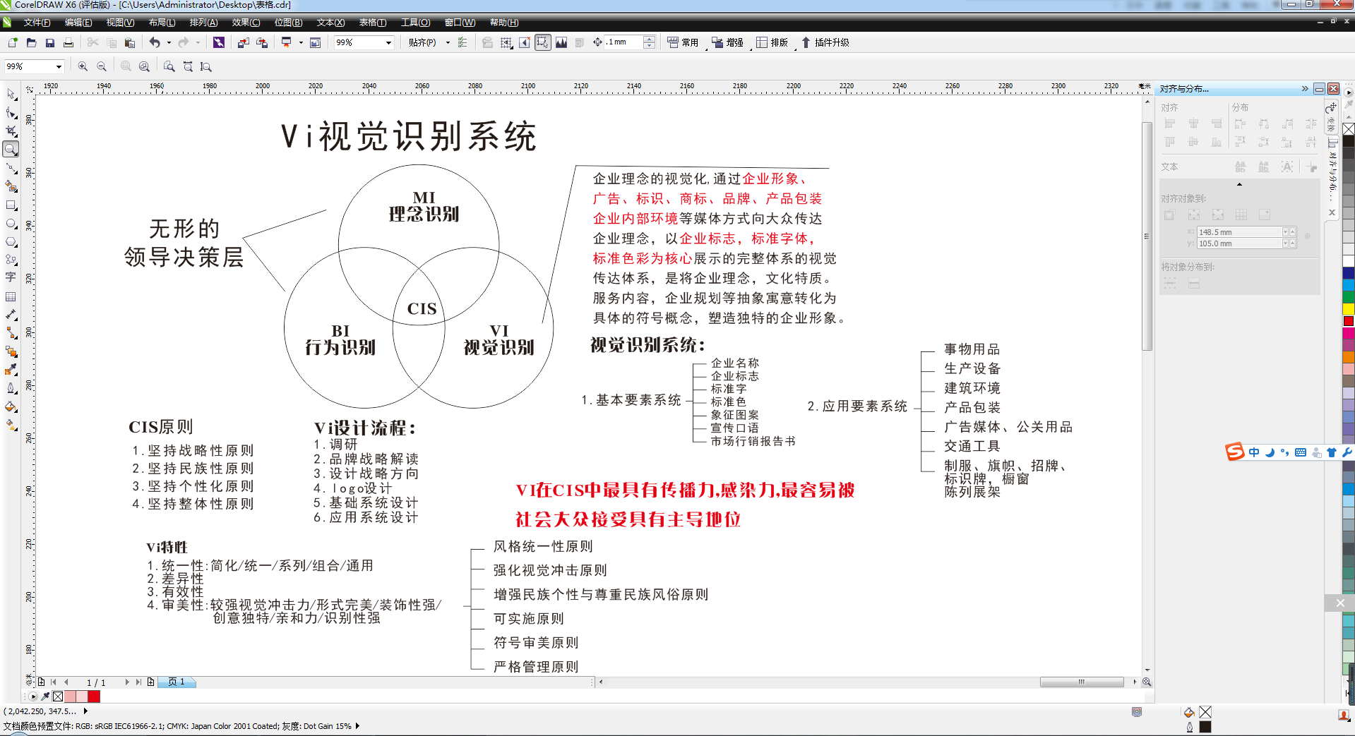This screenshot has height=736, width=1355.
Task: Select the red swatch in the color palette
Action: (x=1348, y=321)
